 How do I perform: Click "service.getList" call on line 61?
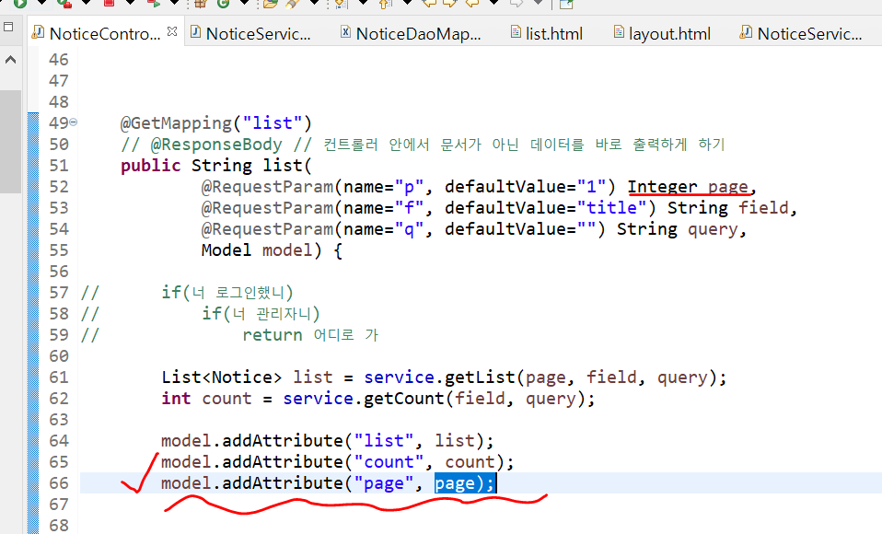point(439,377)
